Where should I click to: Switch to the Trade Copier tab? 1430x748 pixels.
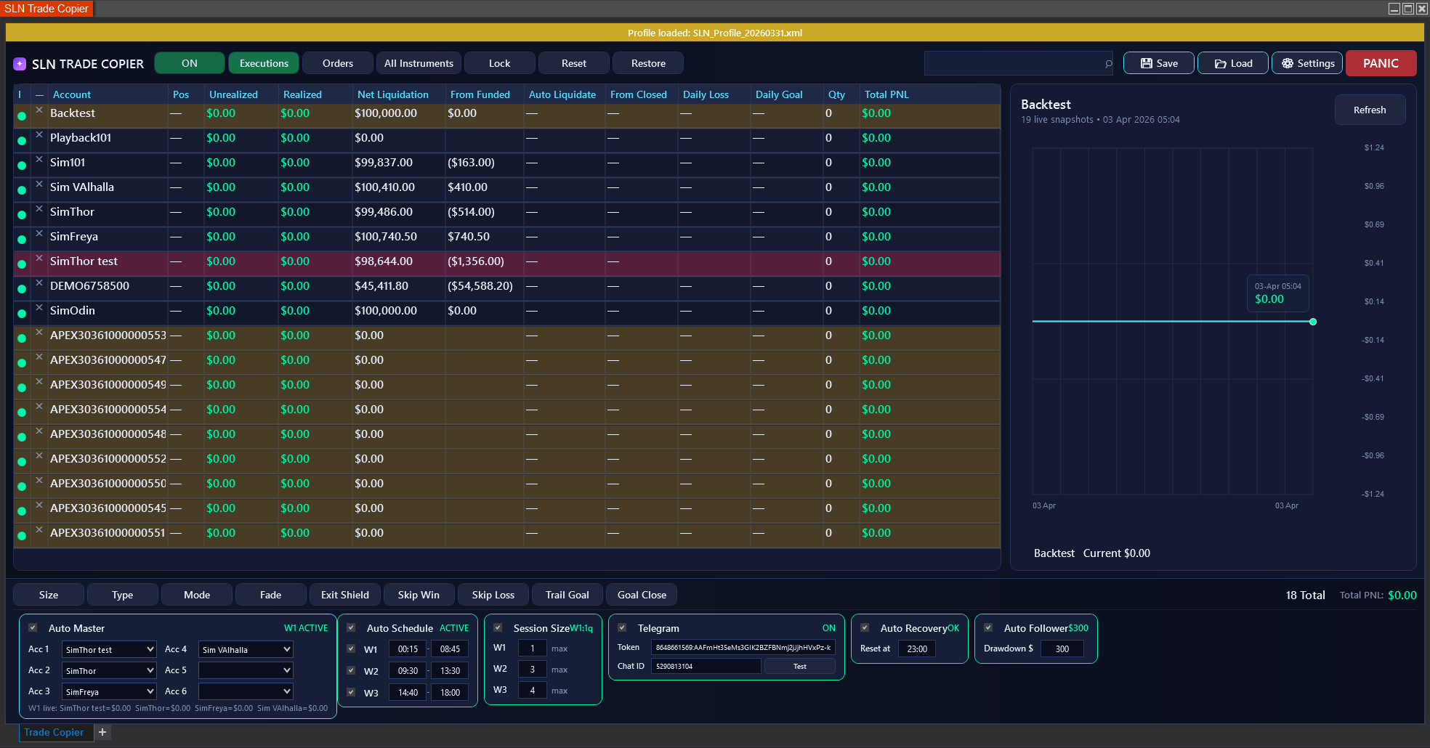coord(54,732)
